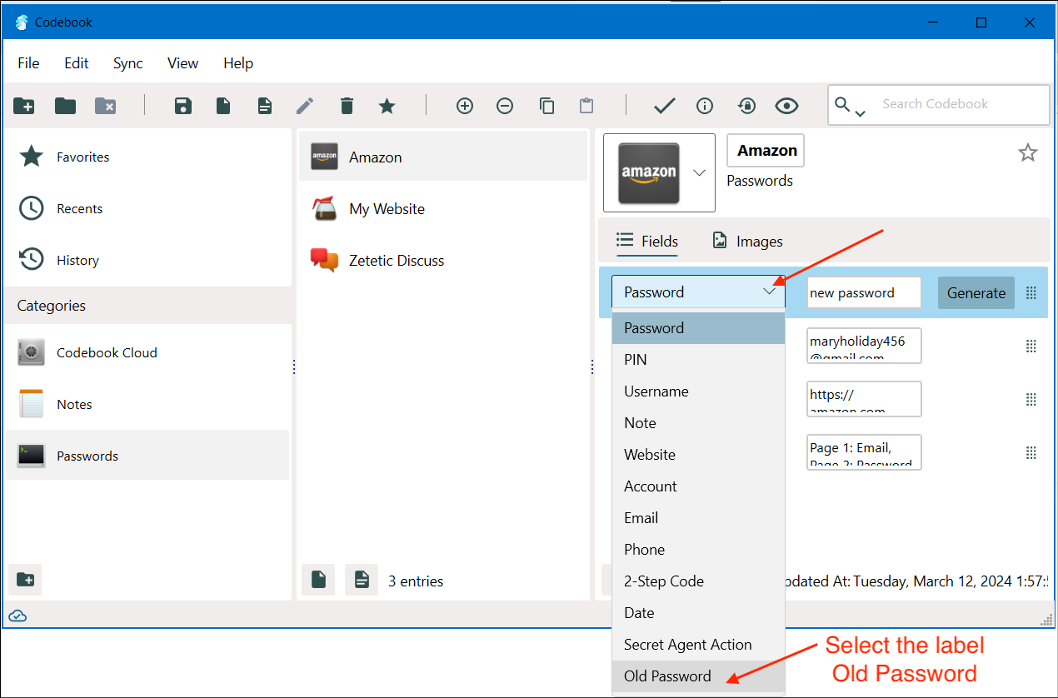The image size is (1058, 698).
Task: Click the trash delete icon
Action: [347, 106]
